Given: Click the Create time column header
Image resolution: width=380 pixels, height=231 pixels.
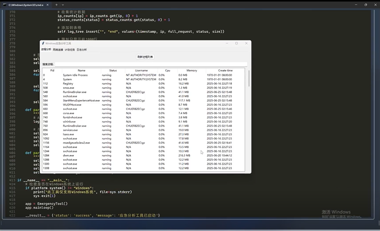Looking at the screenshot, I should (225, 70).
